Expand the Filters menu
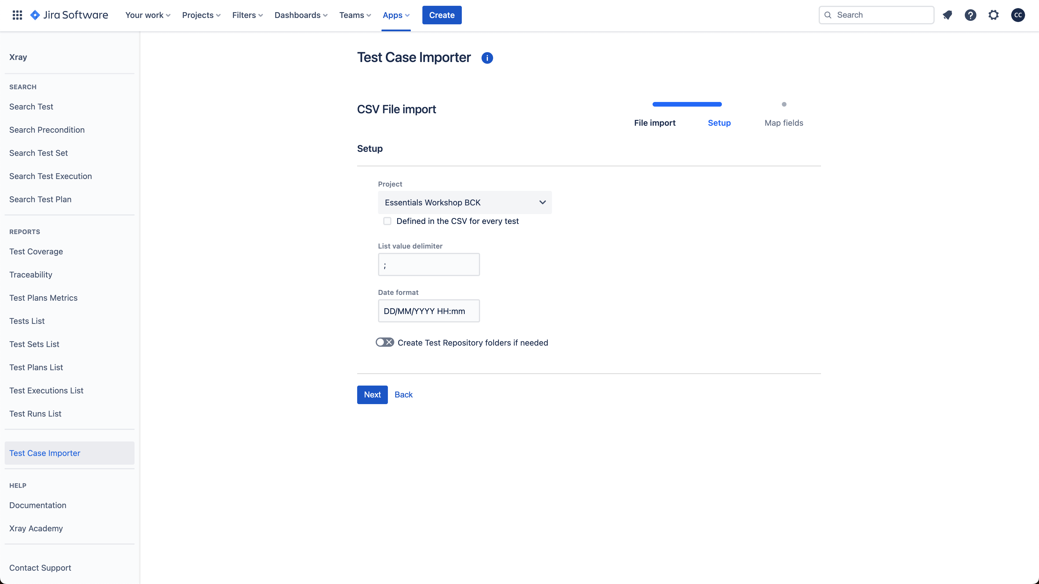The width and height of the screenshot is (1039, 584). click(x=247, y=15)
